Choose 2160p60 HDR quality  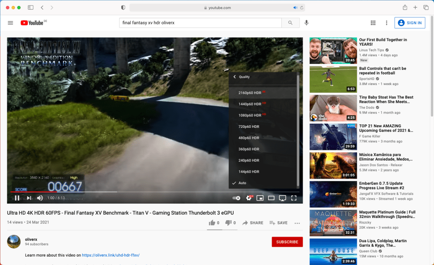click(x=250, y=93)
